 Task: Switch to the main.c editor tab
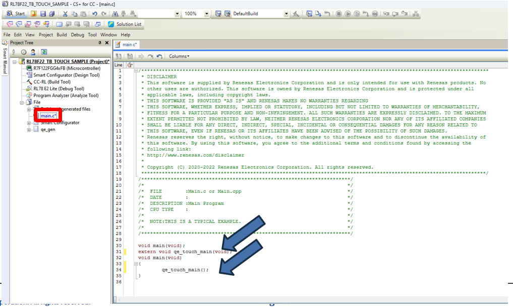point(128,45)
